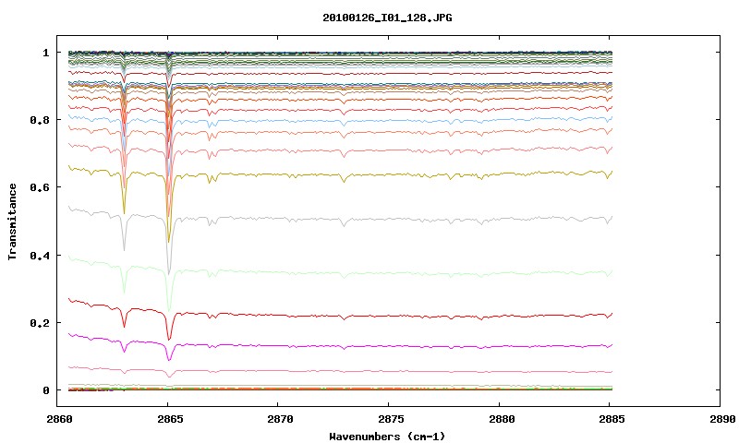Click the x-axis tick label 2865
This screenshot has width=739, height=443.
(x=170, y=419)
